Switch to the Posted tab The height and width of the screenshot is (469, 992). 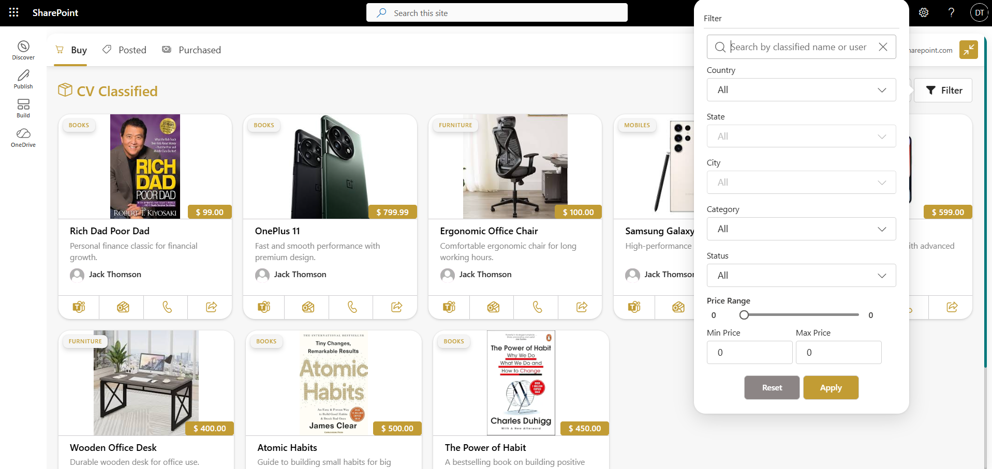click(124, 50)
